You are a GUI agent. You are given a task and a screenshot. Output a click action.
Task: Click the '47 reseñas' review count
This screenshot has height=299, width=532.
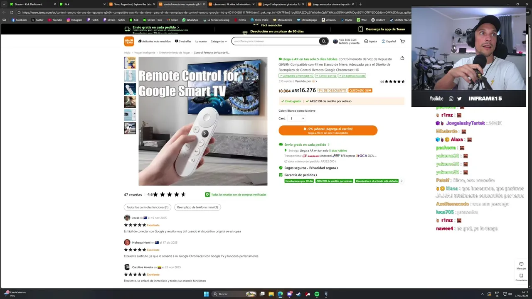pyautogui.click(x=133, y=194)
